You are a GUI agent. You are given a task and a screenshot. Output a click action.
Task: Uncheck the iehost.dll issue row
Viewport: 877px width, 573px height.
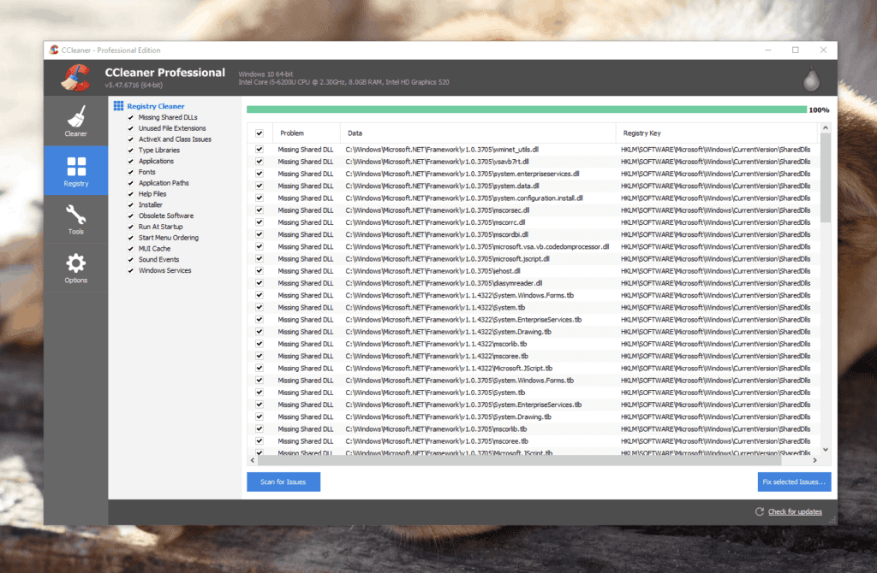[x=260, y=271]
